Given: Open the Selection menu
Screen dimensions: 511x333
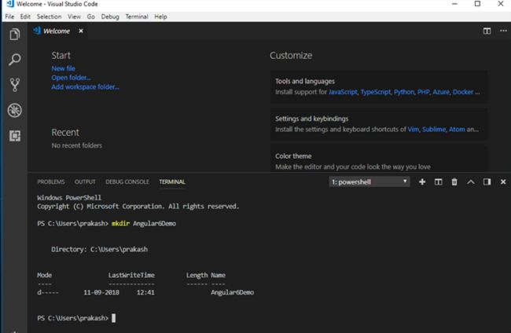Looking at the screenshot, I should tap(49, 16).
